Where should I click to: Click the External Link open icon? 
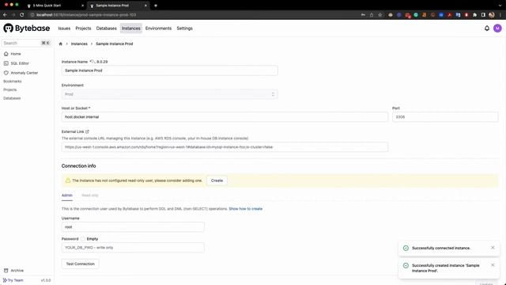87,131
